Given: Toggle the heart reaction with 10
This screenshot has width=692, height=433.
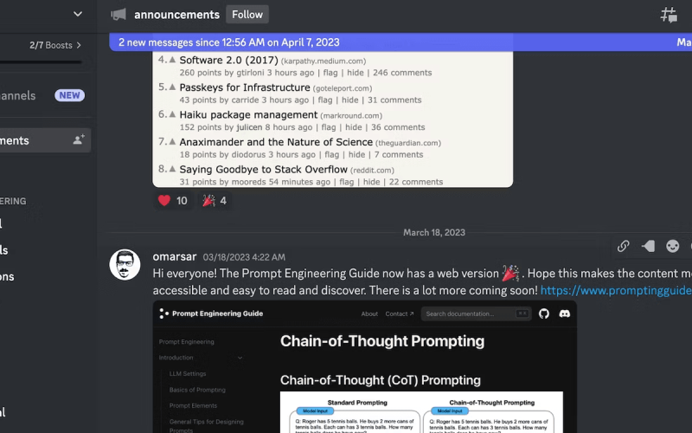Looking at the screenshot, I should point(172,201).
